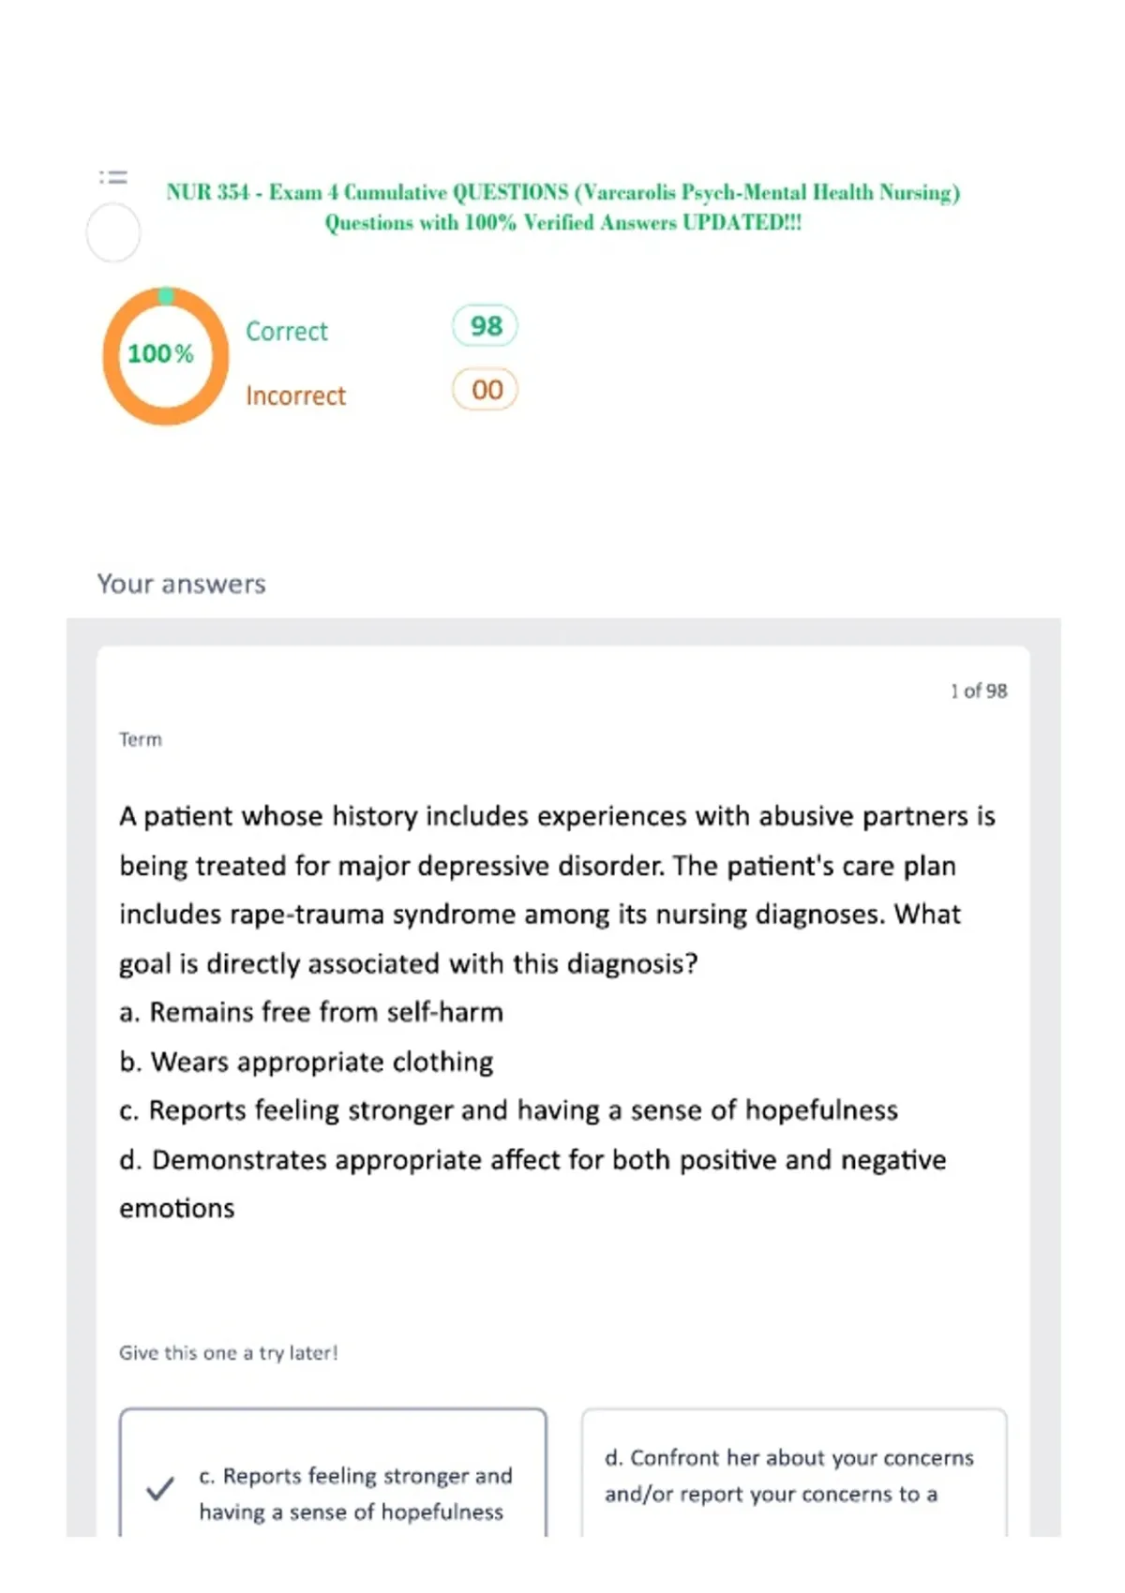This screenshot has width=1125, height=1593.
Task: Click the 1 of 98 question counter
Action: point(979,692)
